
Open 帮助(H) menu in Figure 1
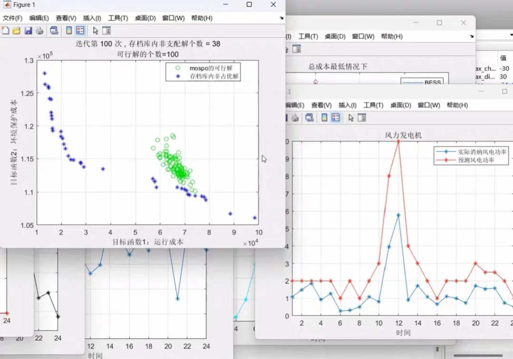202,18
